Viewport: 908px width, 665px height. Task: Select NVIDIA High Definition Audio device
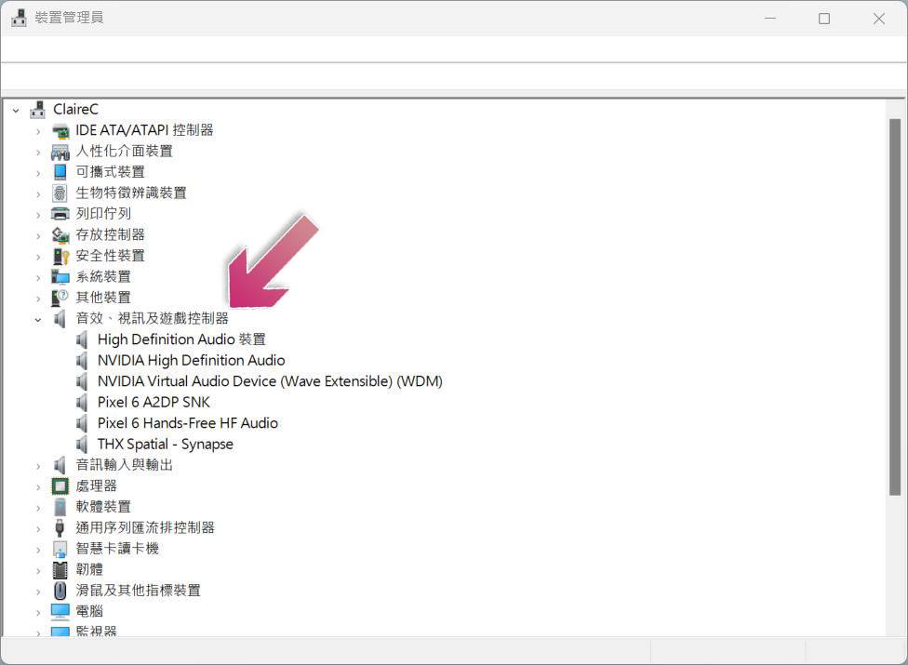pos(191,360)
